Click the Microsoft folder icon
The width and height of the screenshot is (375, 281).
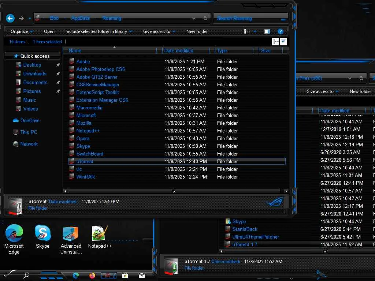pos(72,115)
